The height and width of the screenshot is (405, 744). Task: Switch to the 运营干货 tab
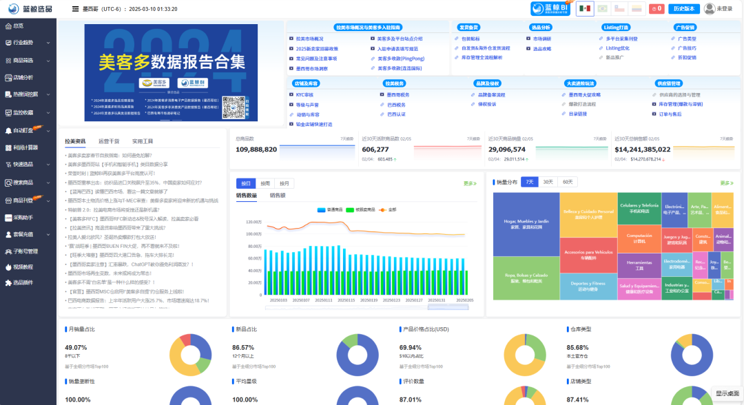(109, 141)
